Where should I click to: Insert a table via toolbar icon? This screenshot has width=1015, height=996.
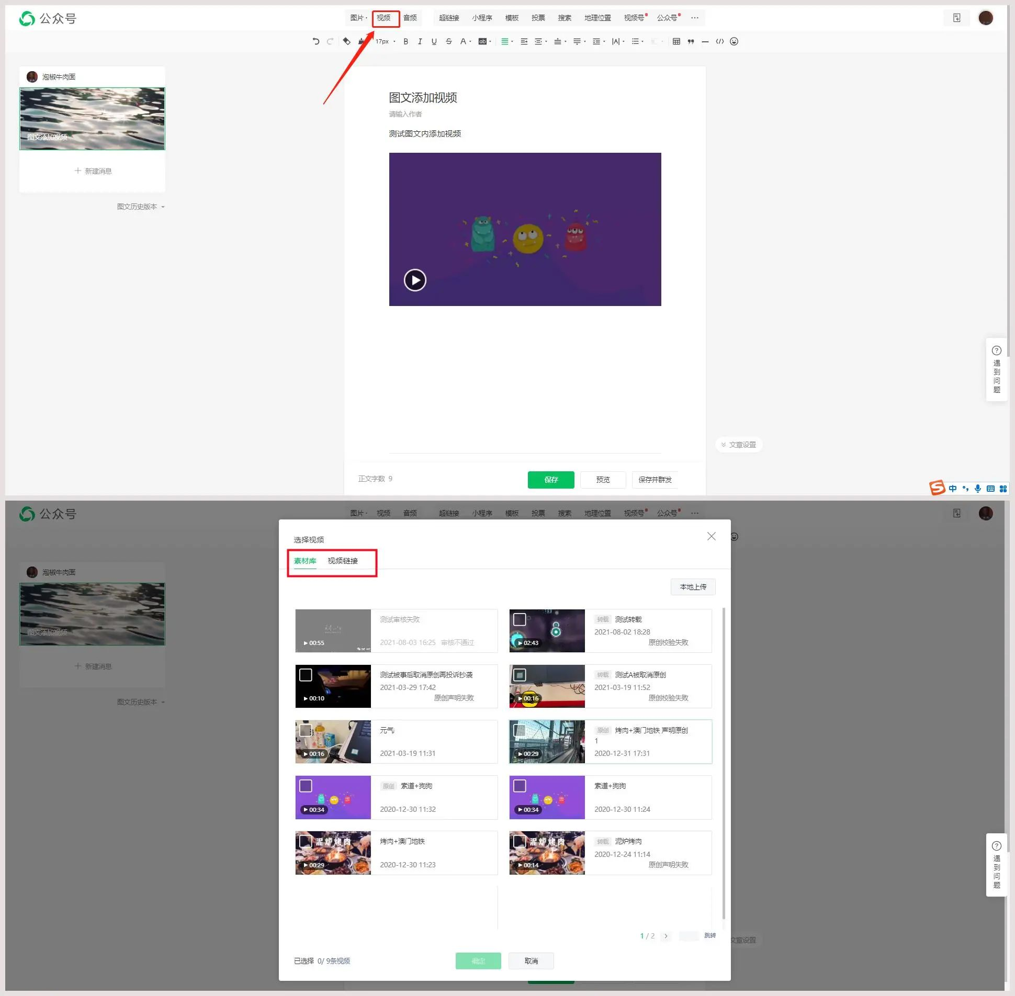point(676,41)
